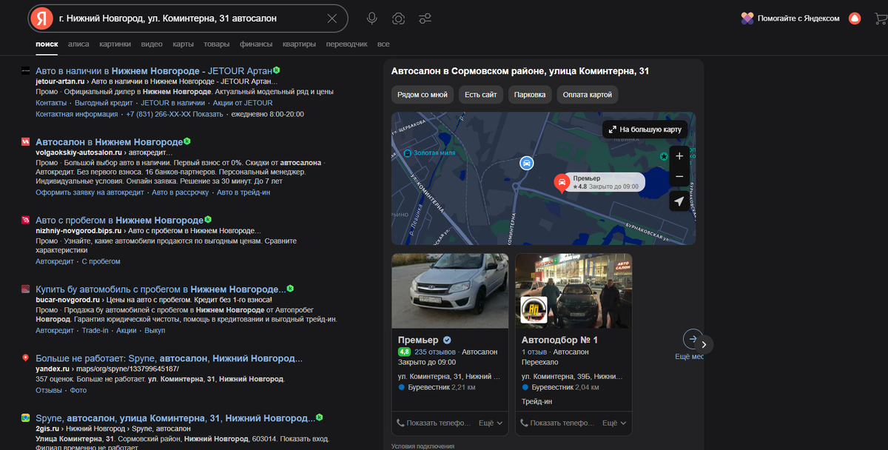This screenshot has width=888, height=450.
Task: Switch to the товары tab
Action: [216, 44]
